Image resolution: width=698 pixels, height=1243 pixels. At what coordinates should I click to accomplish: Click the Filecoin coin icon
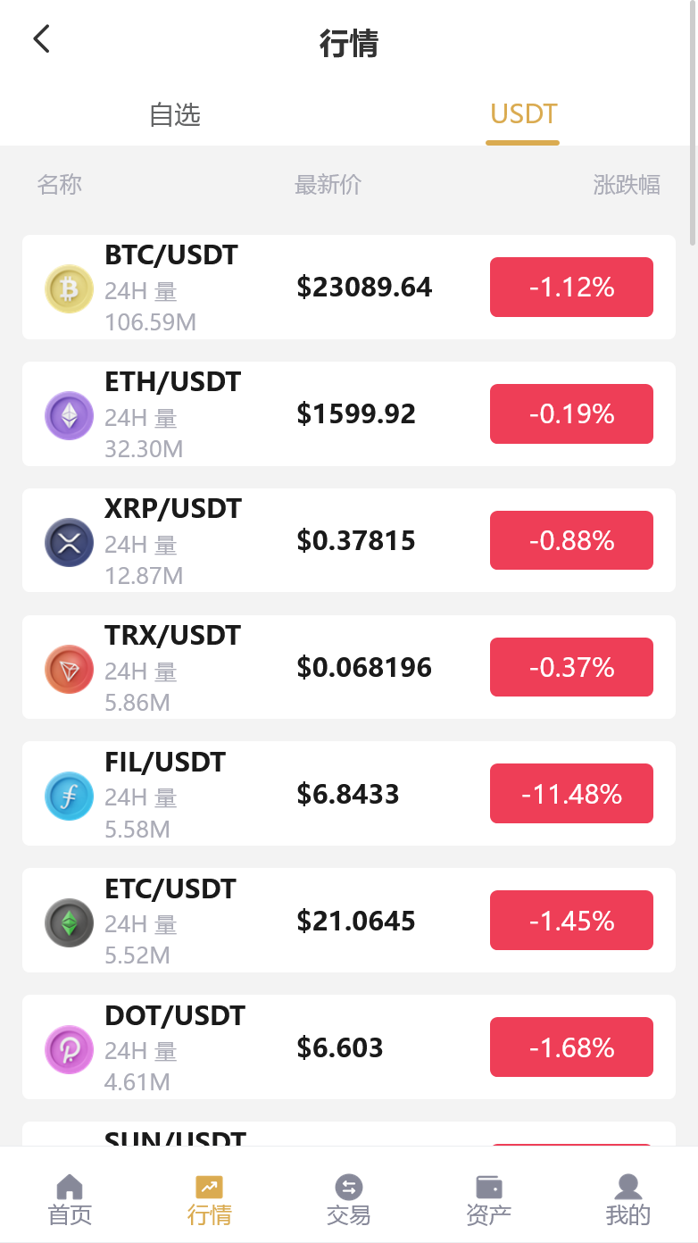[x=69, y=796]
